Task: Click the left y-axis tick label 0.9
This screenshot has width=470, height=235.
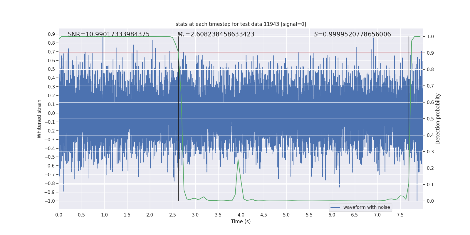Action: (x=51, y=34)
